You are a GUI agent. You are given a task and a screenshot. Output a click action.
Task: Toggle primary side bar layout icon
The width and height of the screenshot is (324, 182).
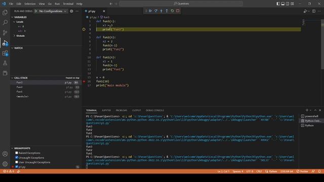[278, 4]
